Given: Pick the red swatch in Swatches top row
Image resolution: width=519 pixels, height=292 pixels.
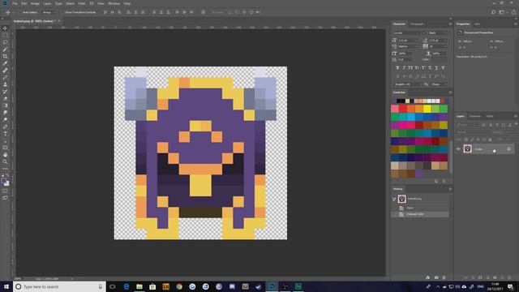Looking at the screenshot, I should click(403, 109).
